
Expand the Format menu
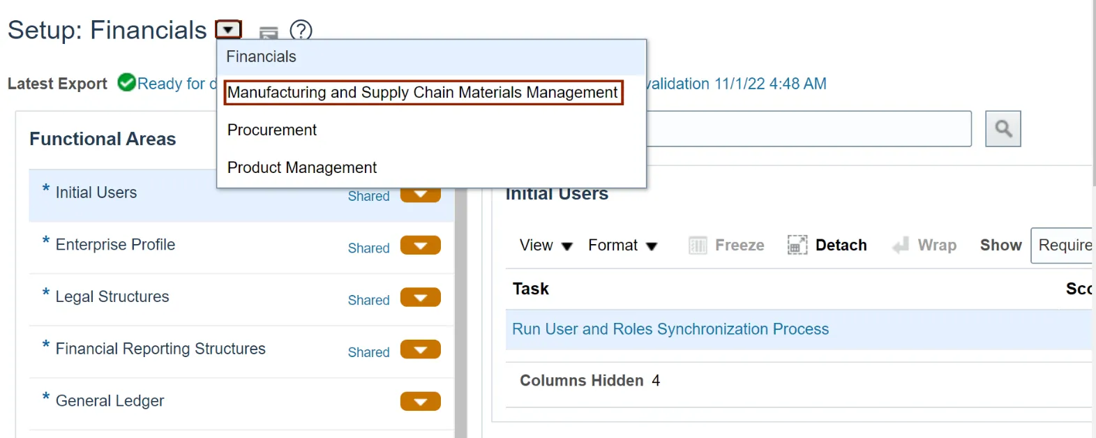(623, 246)
